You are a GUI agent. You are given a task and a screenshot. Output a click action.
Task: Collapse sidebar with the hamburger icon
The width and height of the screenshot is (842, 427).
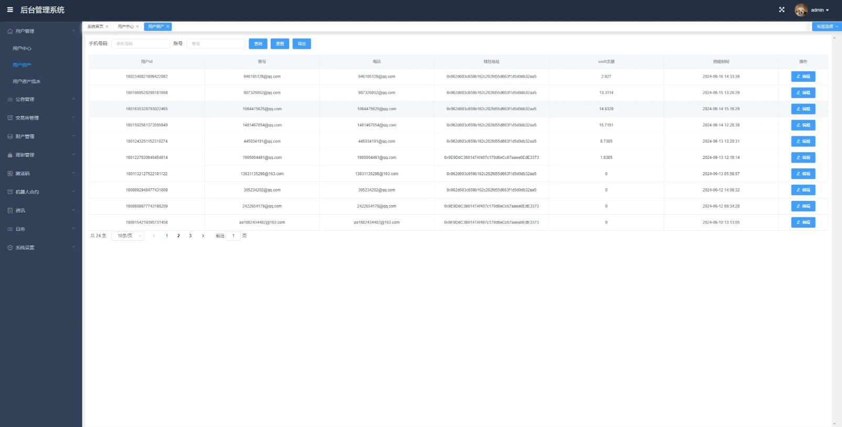point(10,10)
